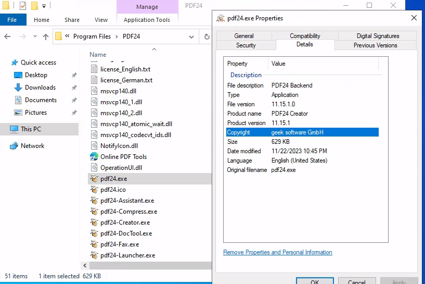The image size is (425, 284).
Task: Click the license_German.txt document icon
Action: (x=94, y=80)
